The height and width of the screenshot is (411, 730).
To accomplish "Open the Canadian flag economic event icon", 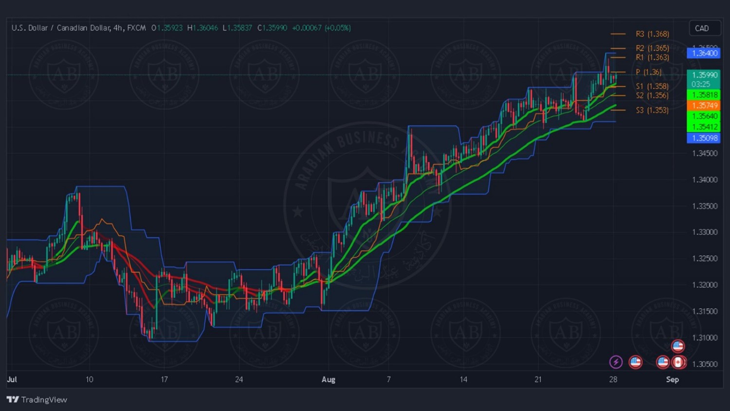I will 679,362.
